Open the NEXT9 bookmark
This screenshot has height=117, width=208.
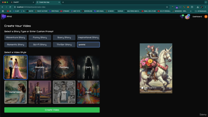30,11
